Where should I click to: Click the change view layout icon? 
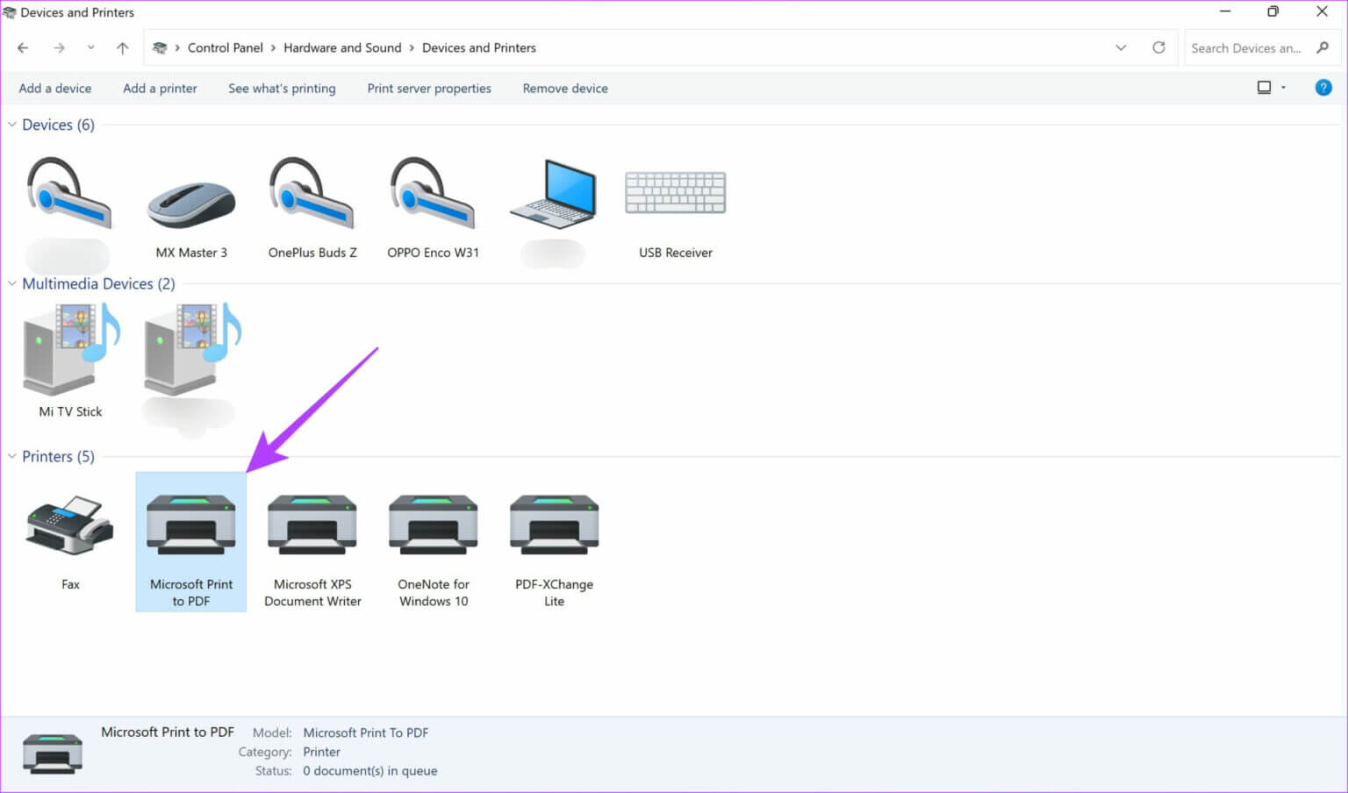1264,88
